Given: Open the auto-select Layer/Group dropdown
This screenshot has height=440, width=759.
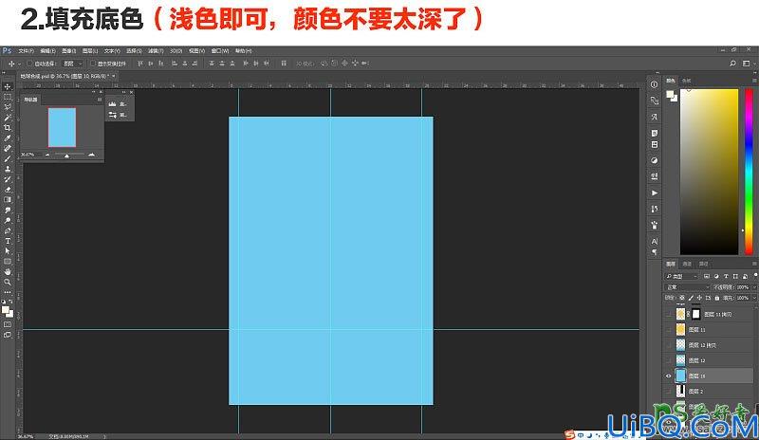Looking at the screenshot, I should coord(73,64).
